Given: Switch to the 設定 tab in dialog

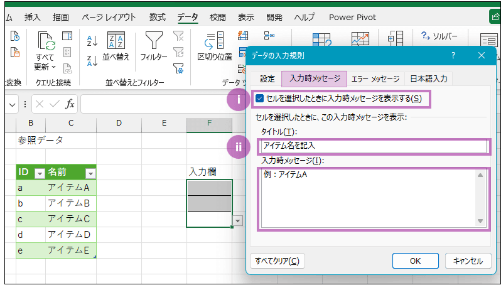Looking at the screenshot, I should click(x=267, y=78).
